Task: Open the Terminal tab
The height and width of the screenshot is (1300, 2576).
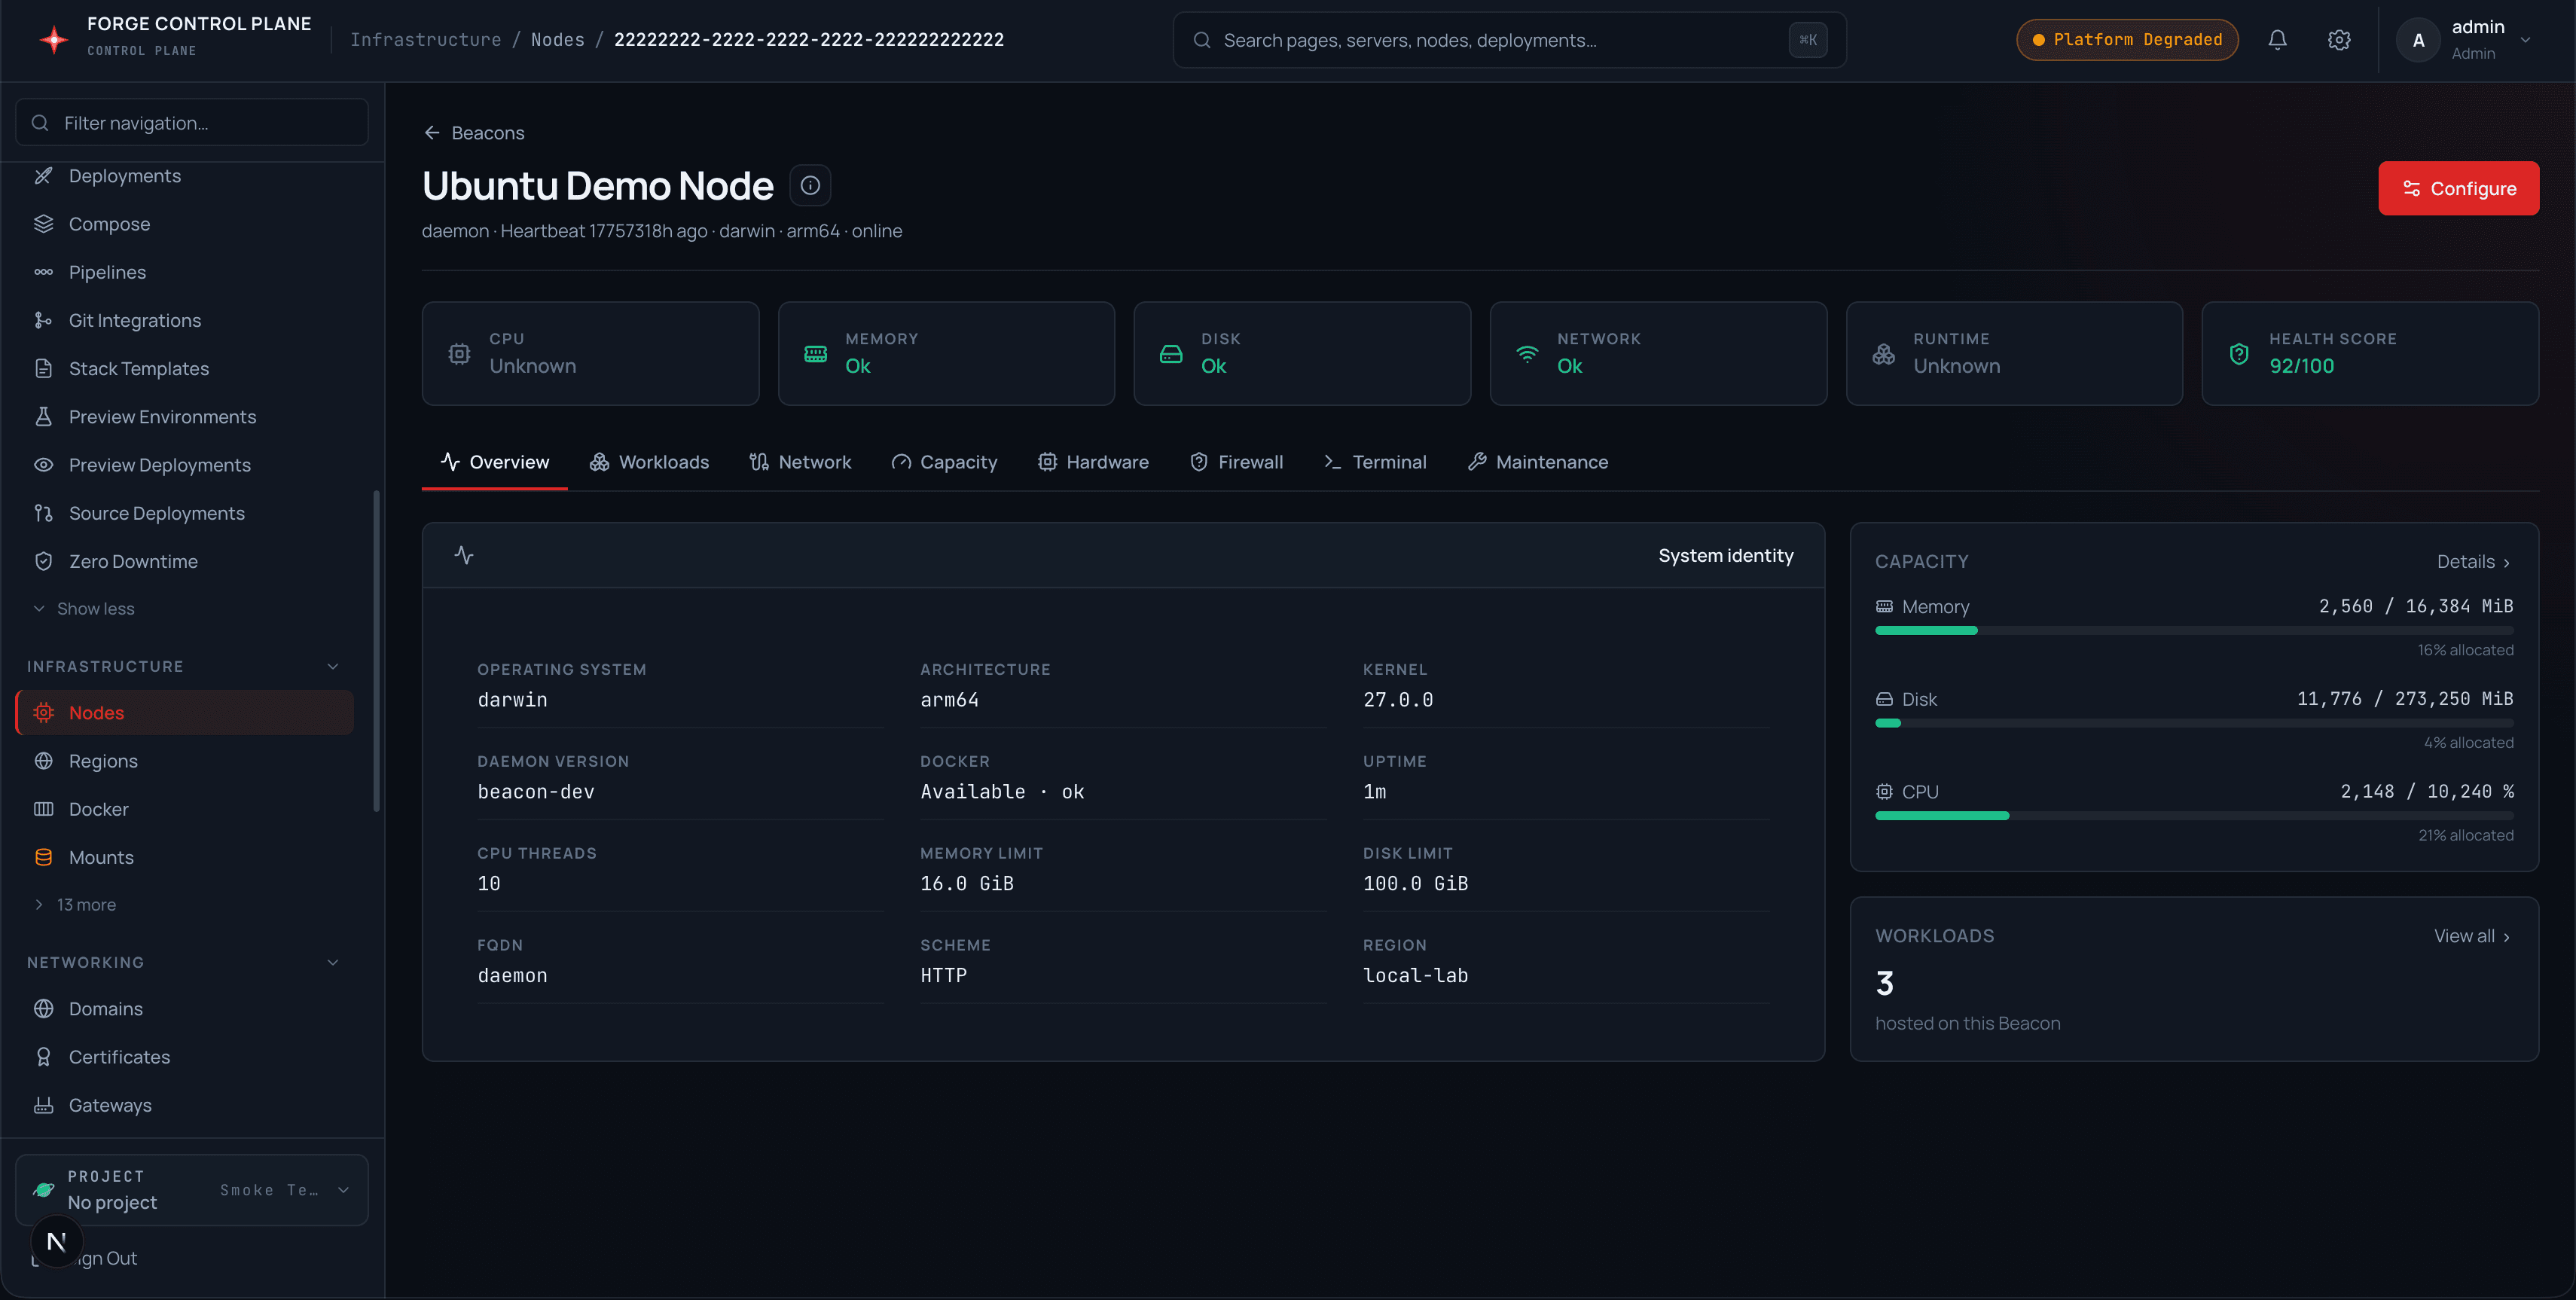Action: 1375,462
